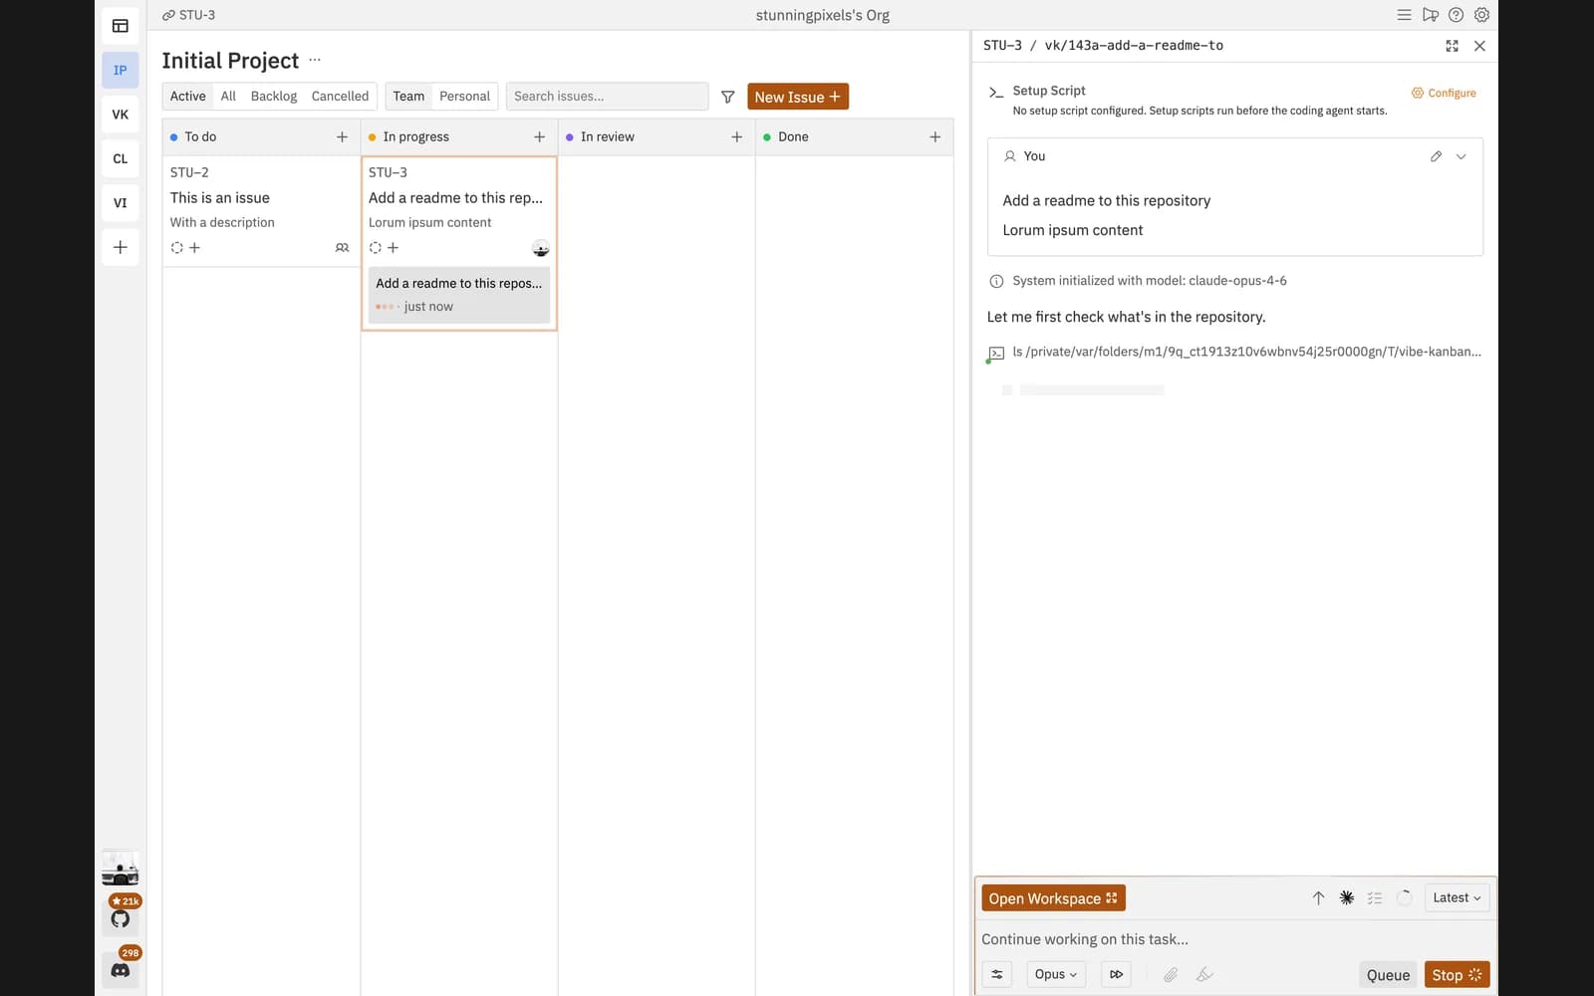Click the attach file paperclip icon

1171,974
